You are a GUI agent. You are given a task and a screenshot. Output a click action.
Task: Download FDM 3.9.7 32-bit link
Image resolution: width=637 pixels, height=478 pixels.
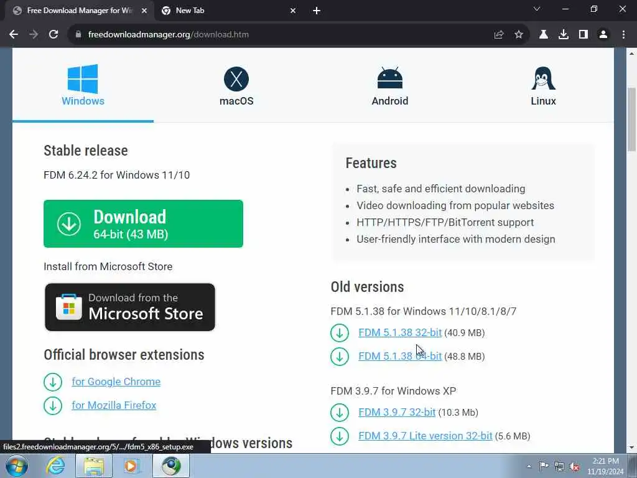pyautogui.click(x=397, y=412)
